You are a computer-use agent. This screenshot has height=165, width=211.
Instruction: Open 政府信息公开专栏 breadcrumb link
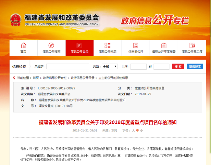[x=55, y=78]
